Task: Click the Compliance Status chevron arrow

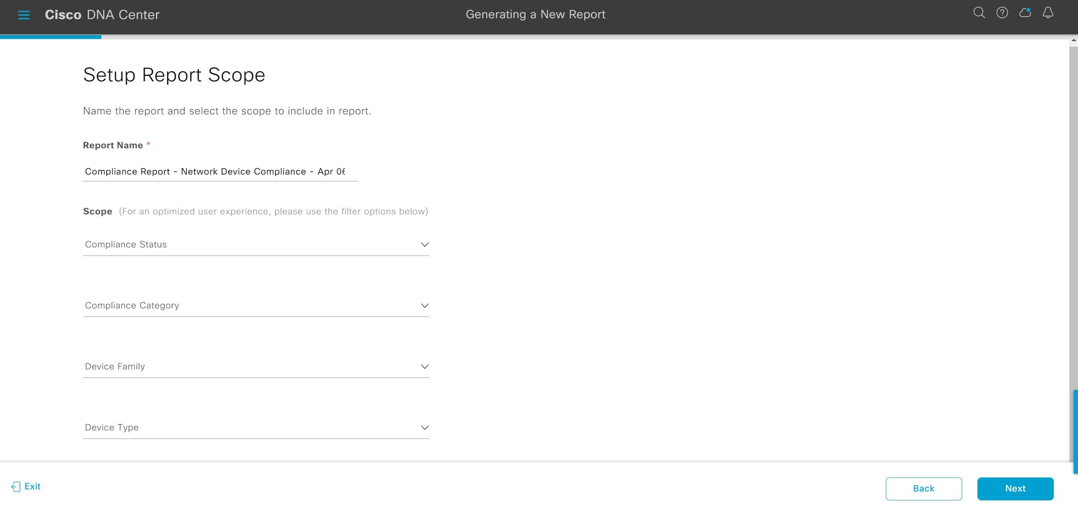Action: [424, 244]
